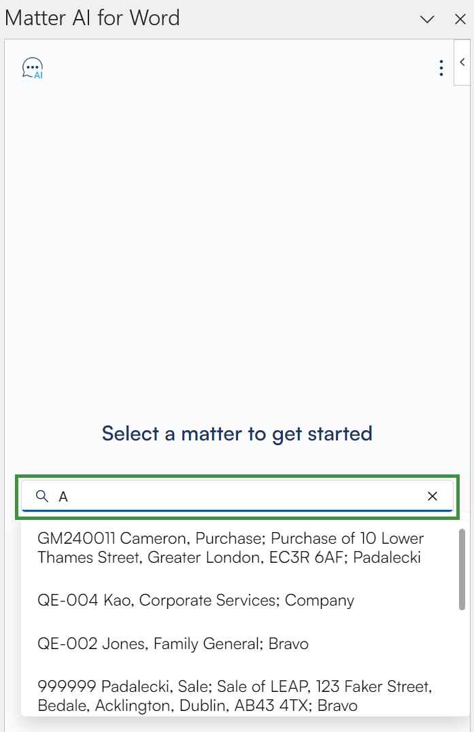The width and height of the screenshot is (474, 732).
Task: Click the 'Select a matter to get started' heading
Action: [237, 433]
